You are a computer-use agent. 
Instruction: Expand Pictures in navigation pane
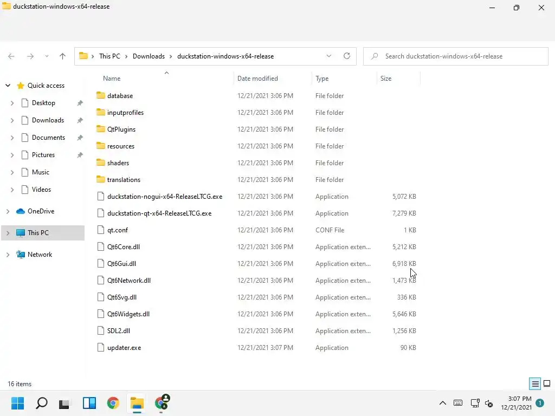[12, 155]
